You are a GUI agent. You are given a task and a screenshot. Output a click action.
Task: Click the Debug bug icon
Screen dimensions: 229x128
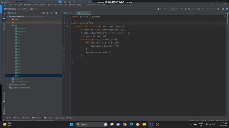[186, 9]
